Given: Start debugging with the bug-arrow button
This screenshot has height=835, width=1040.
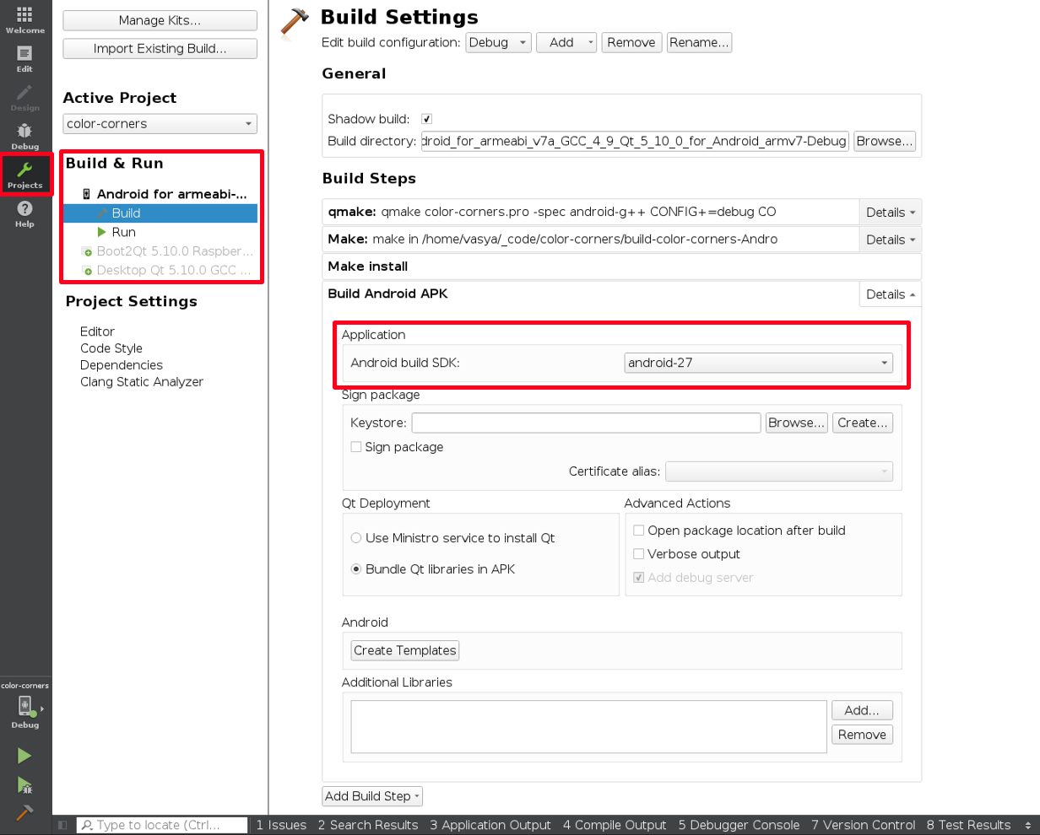Looking at the screenshot, I should [24, 785].
